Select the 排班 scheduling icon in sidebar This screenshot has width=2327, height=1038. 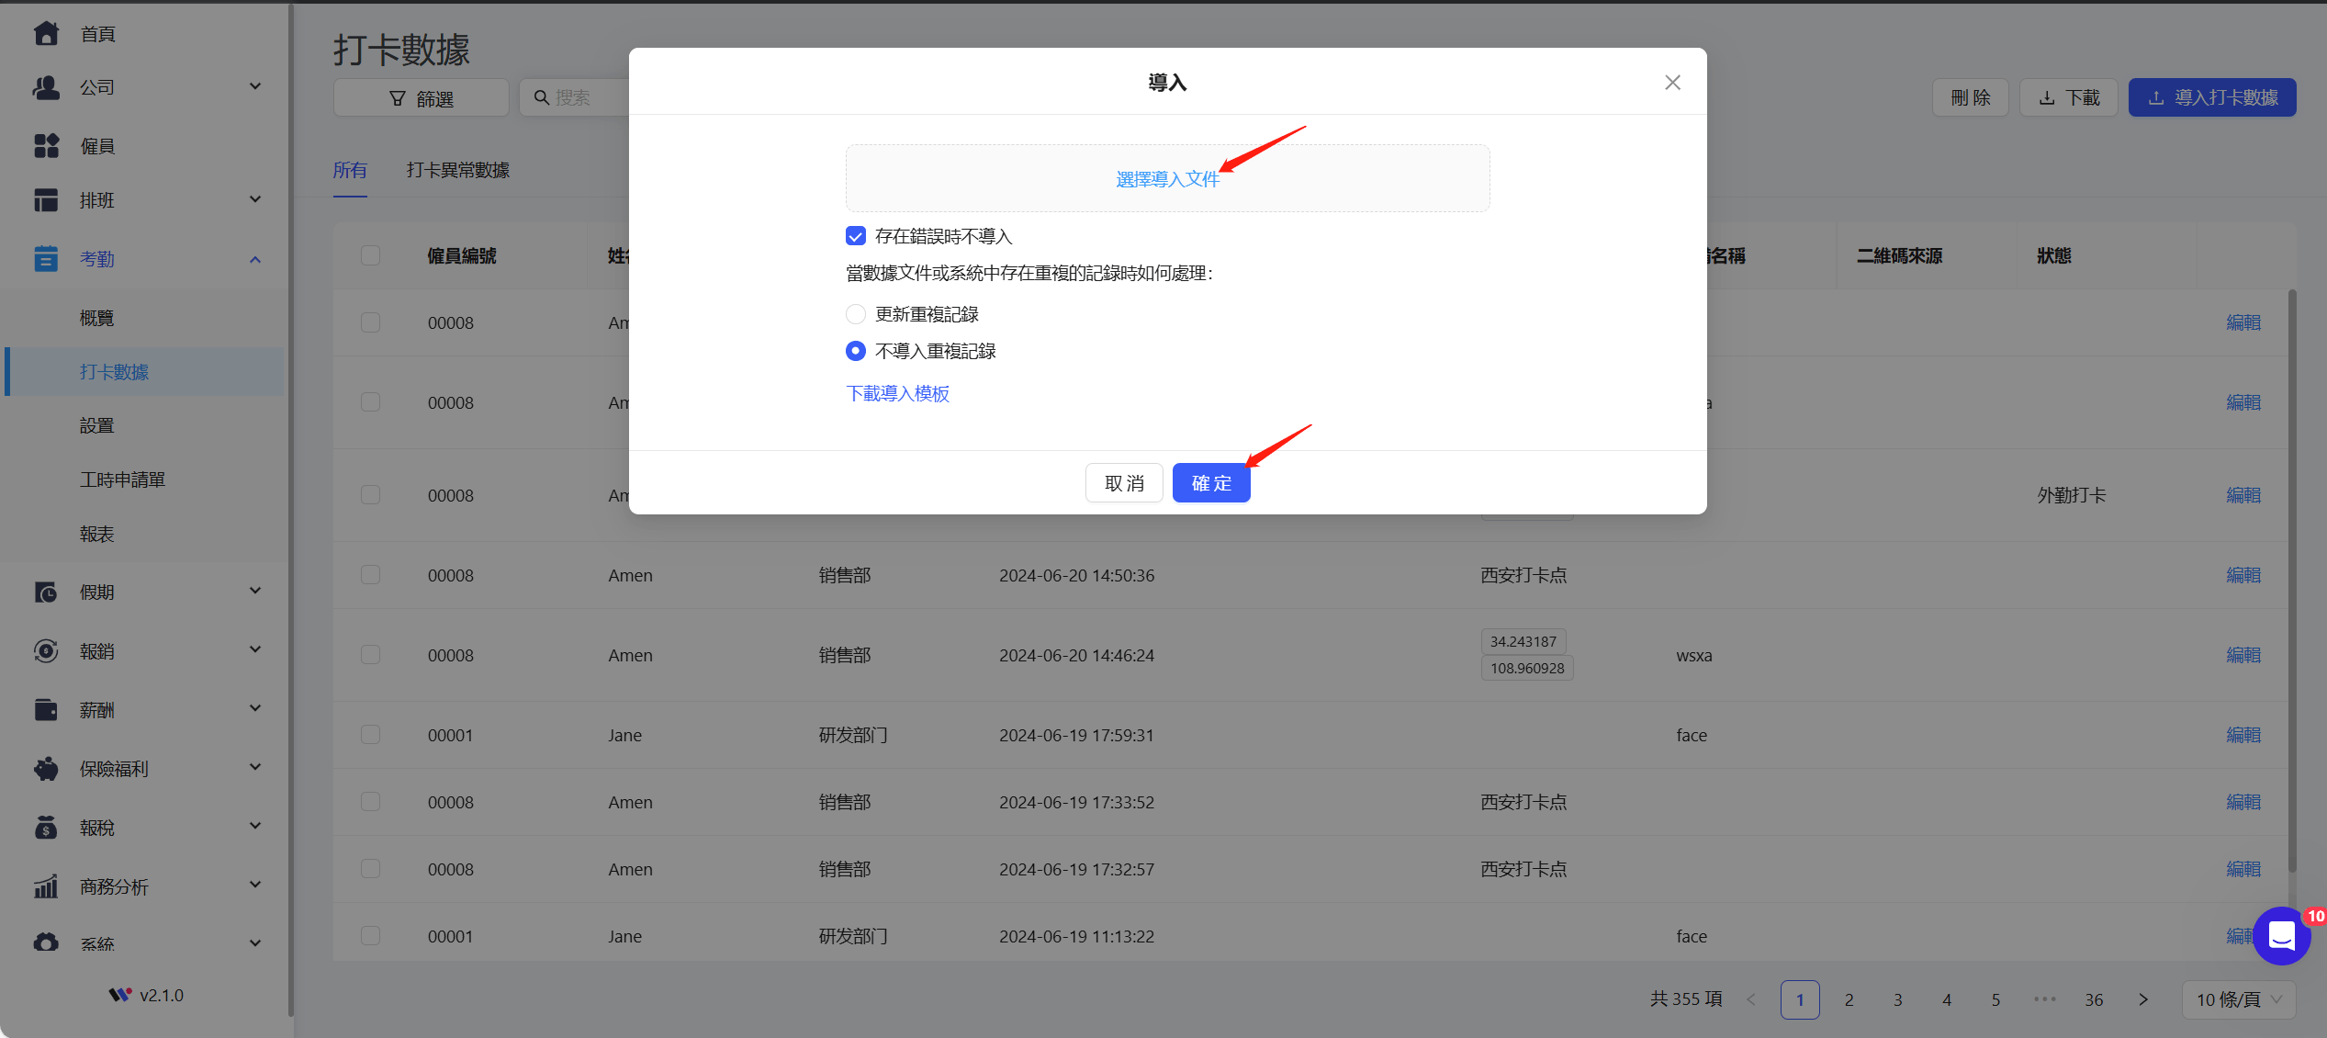(x=46, y=199)
